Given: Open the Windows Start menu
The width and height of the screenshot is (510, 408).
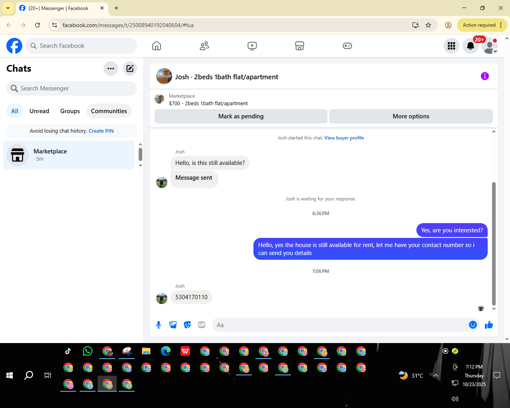Looking at the screenshot, I should tap(10, 375).
